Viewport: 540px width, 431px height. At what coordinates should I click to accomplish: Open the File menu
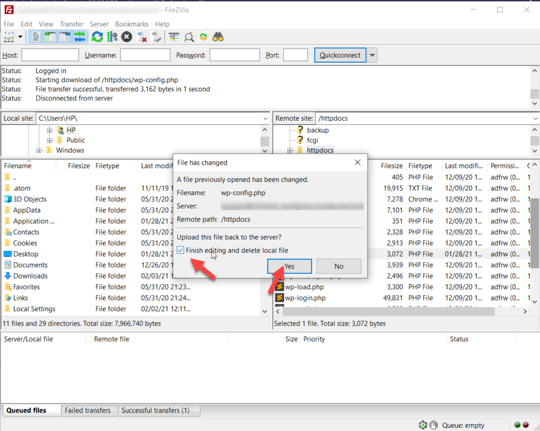[8, 24]
